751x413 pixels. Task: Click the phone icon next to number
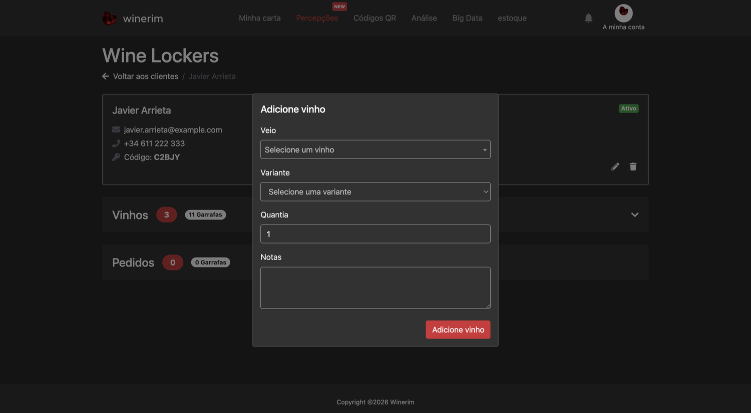[116, 143]
